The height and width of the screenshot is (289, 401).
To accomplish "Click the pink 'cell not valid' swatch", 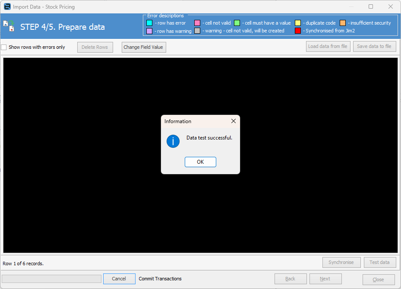I will (x=197, y=23).
